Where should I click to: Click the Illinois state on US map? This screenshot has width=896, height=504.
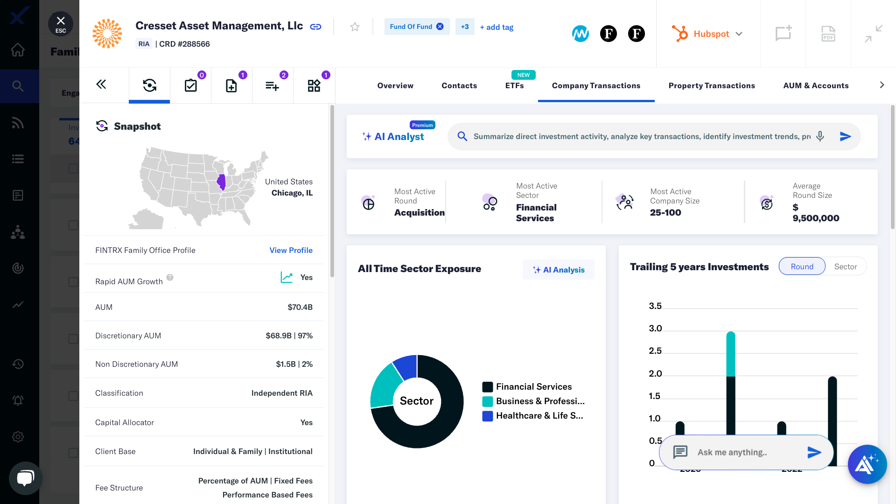point(222,182)
